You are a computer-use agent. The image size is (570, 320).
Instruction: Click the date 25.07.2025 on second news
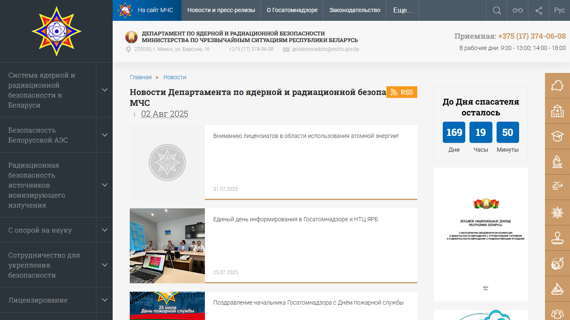pyautogui.click(x=226, y=272)
